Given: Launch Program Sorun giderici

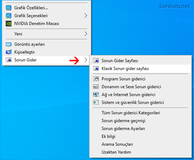Looking at the screenshot, I should coord(140,79).
